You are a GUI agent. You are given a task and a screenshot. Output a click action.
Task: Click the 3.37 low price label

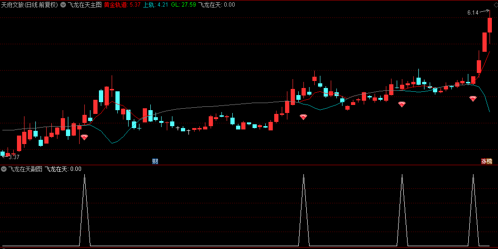click(14, 157)
